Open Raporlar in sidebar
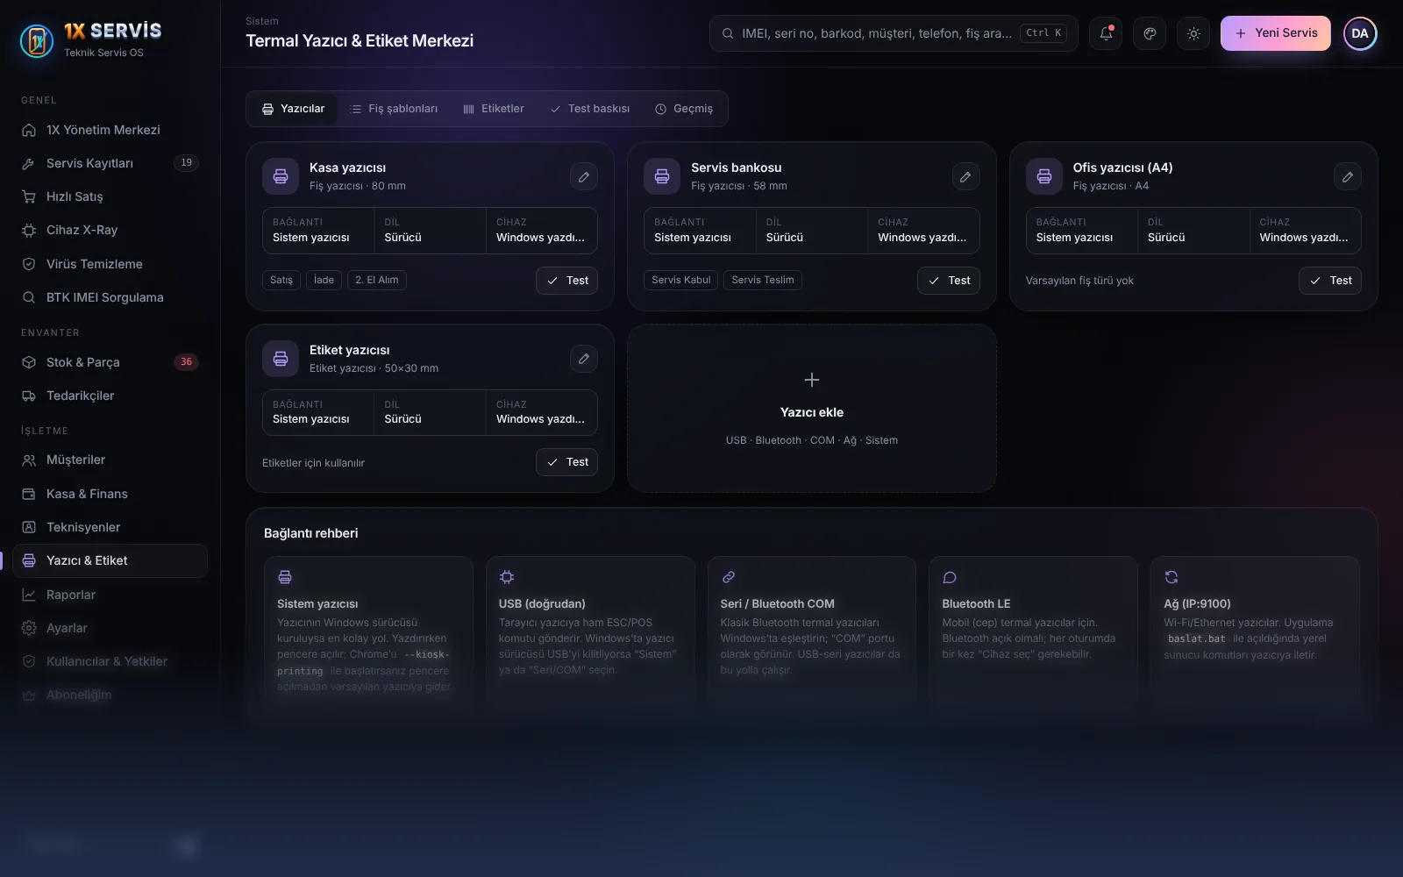 tap(110, 595)
